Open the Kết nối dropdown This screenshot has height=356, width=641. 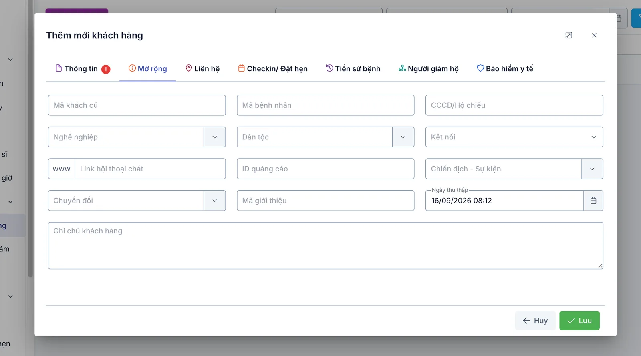click(514, 137)
